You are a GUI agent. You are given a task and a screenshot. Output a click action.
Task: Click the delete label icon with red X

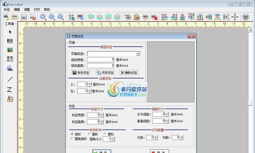[33, 17]
